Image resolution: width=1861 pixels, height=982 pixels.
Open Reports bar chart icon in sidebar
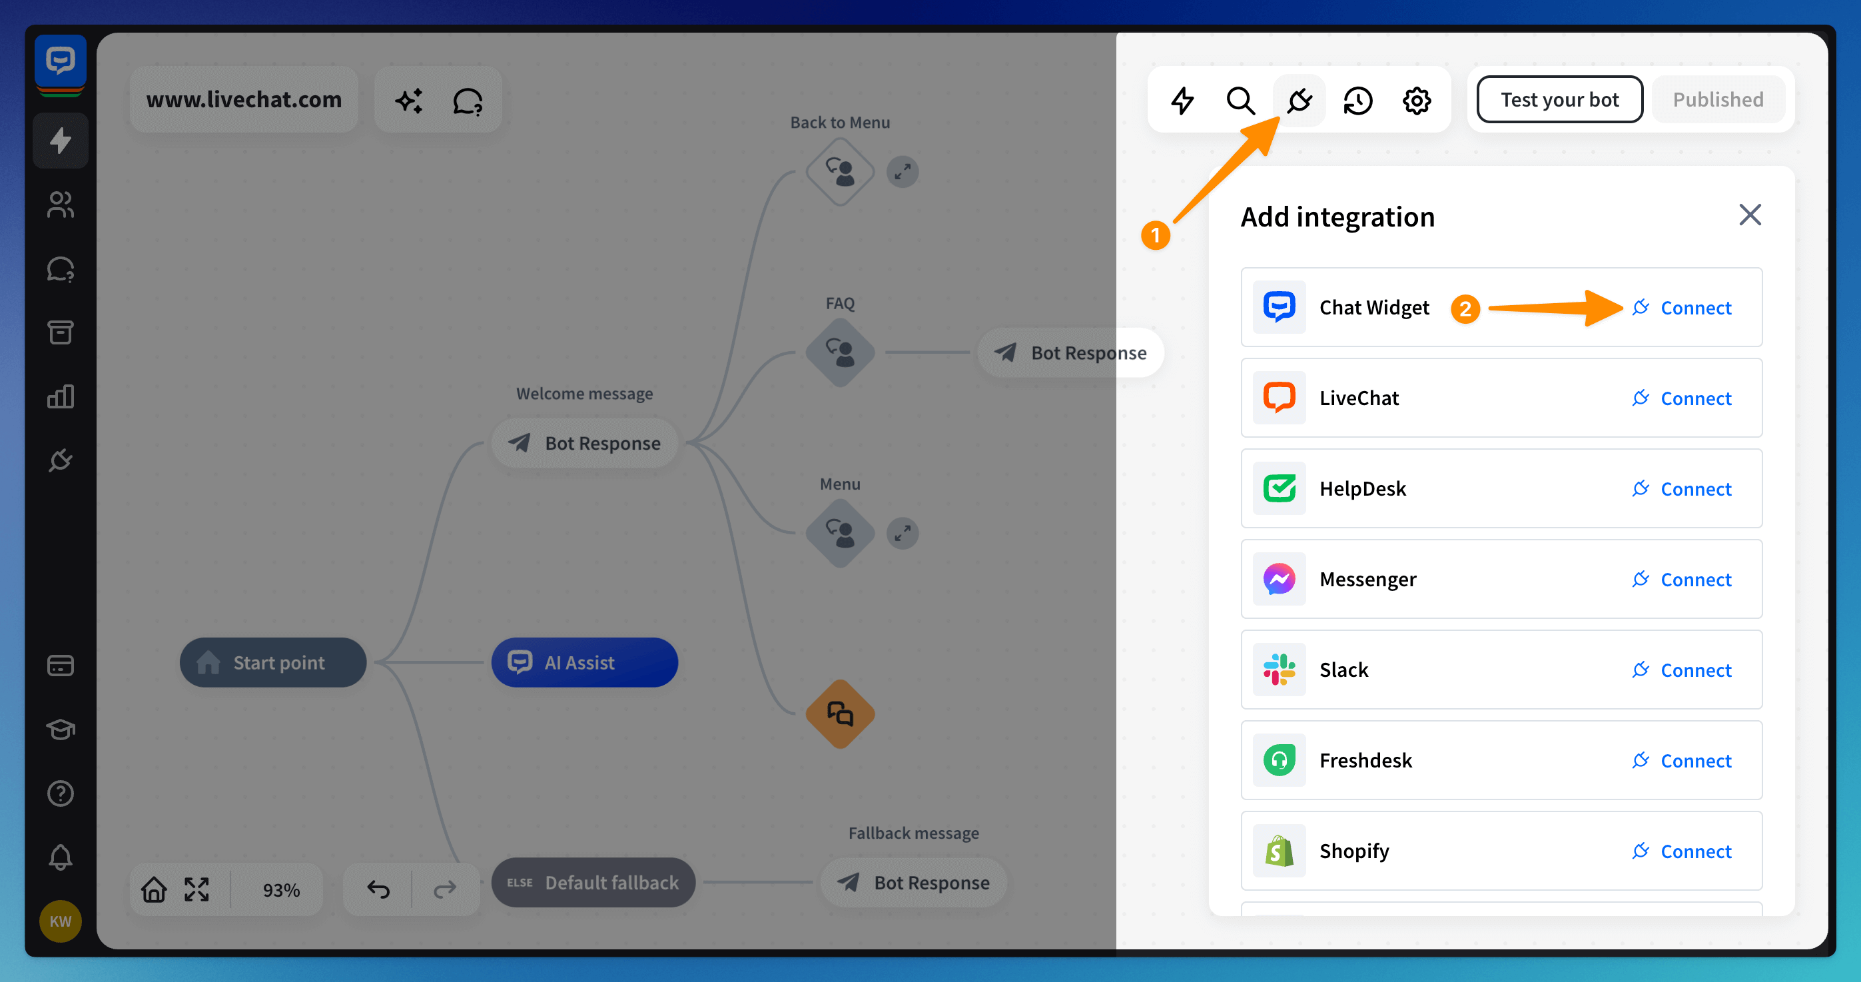point(60,396)
